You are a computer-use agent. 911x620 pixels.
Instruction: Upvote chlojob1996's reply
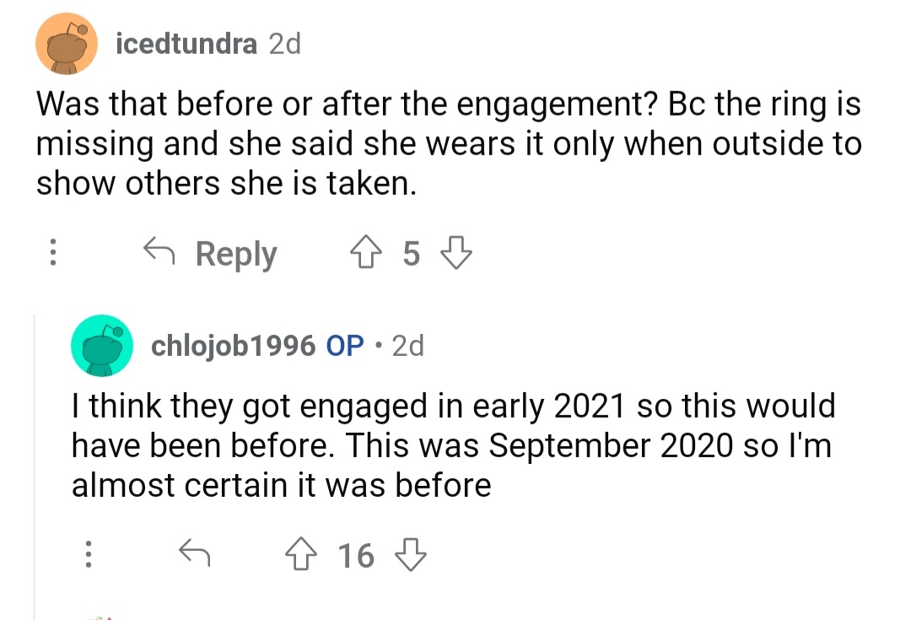(301, 553)
